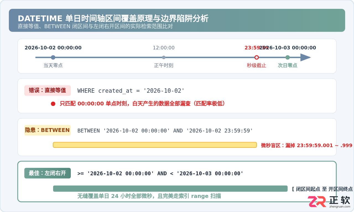
Task: Click the 2026-10-03 00:00:00 timeline label
Action: 288,48
